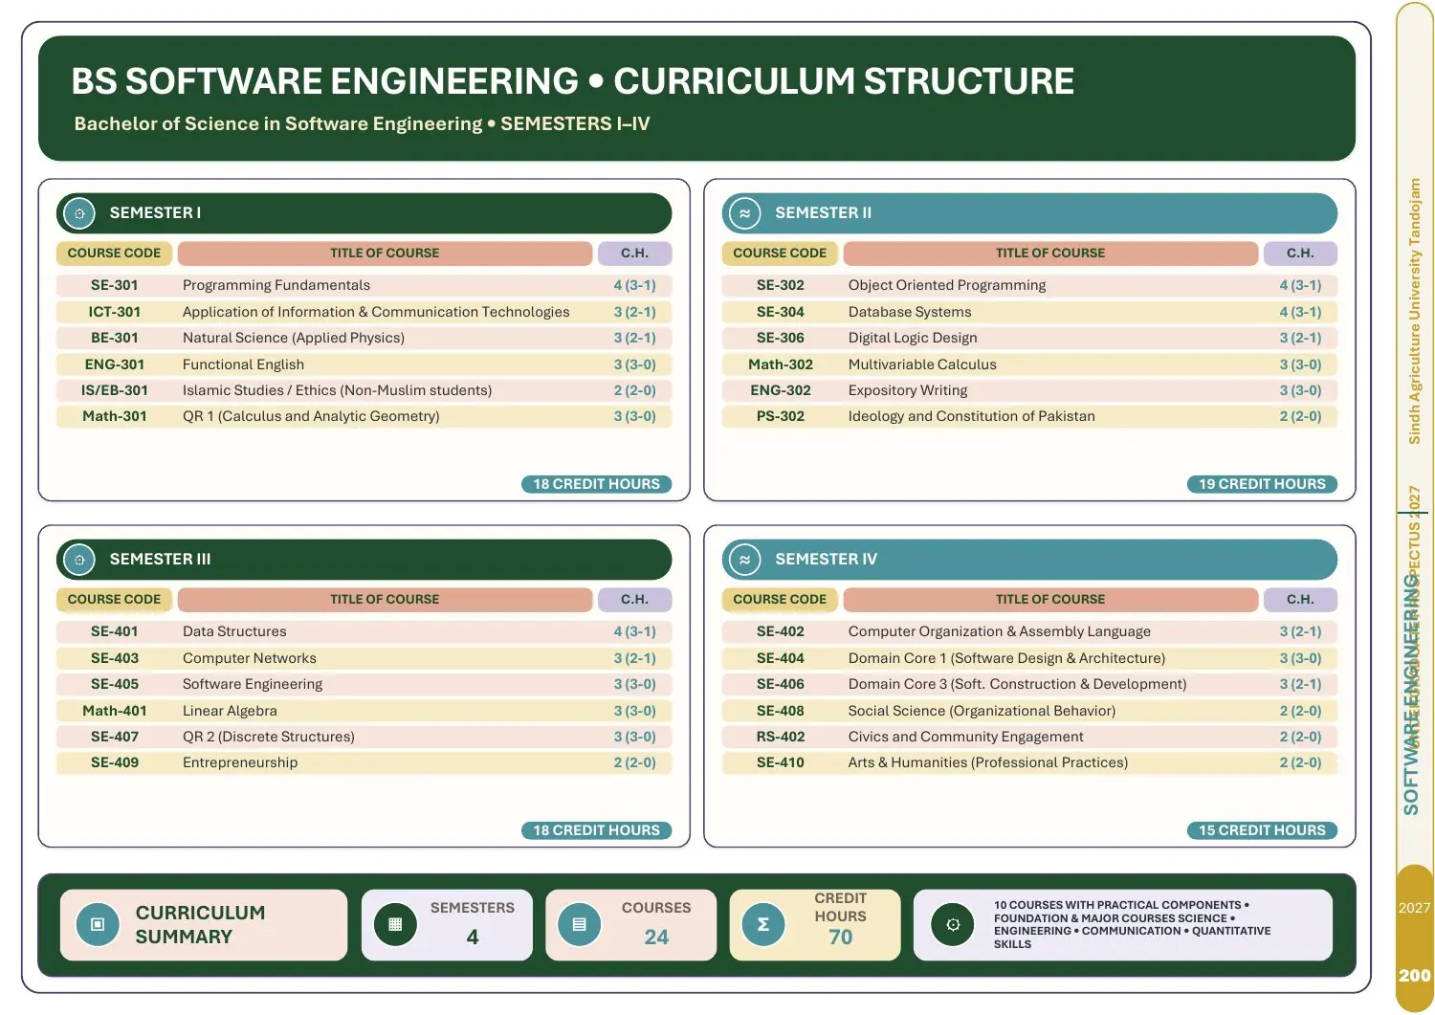This screenshot has width=1435, height=1015.
Task: Select Natural Science (Applied Physics) row title
Action: pyautogui.click(x=294, y=338)
